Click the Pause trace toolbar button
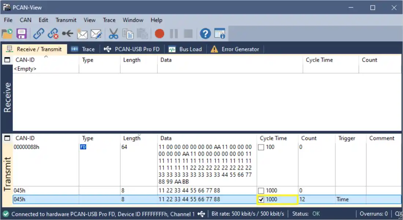Viewport: 403px width, 220px height. [174, 34]
